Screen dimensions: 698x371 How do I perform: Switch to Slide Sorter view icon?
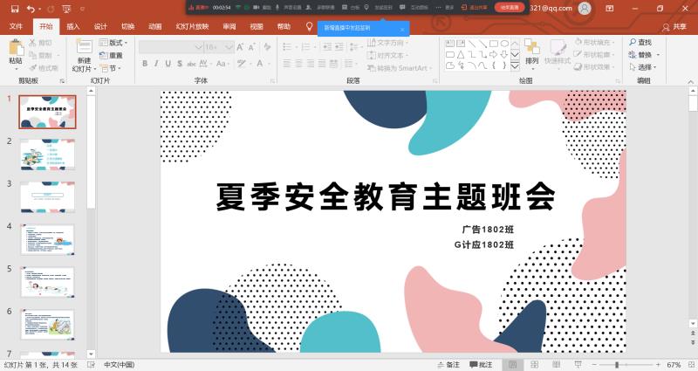coord(535,364)
